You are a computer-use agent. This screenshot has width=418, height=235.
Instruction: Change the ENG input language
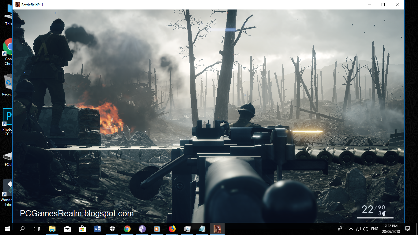coord(375,229)
